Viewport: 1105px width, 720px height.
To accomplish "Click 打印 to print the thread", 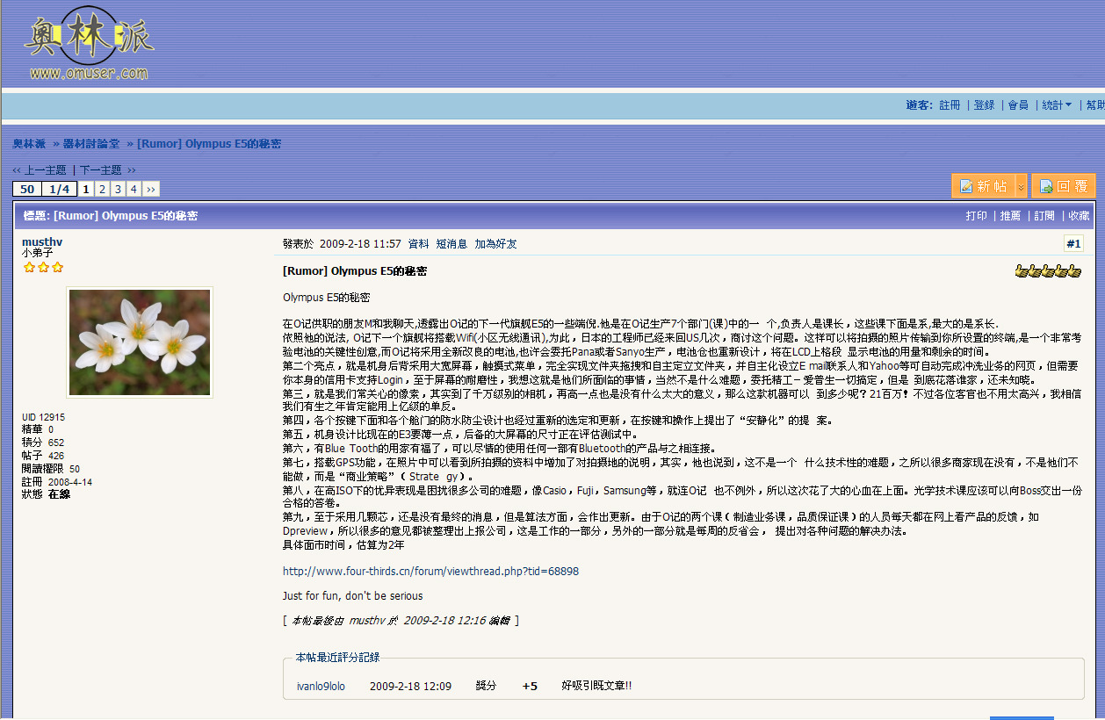I will coord(976,216).
